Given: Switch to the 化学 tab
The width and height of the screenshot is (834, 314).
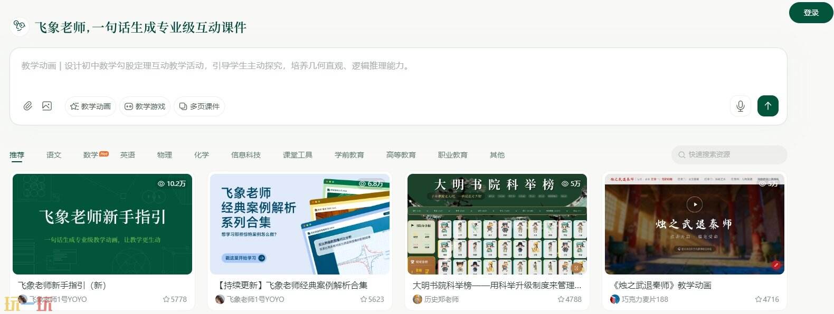Looking at the screenshot, I should 202,155.
